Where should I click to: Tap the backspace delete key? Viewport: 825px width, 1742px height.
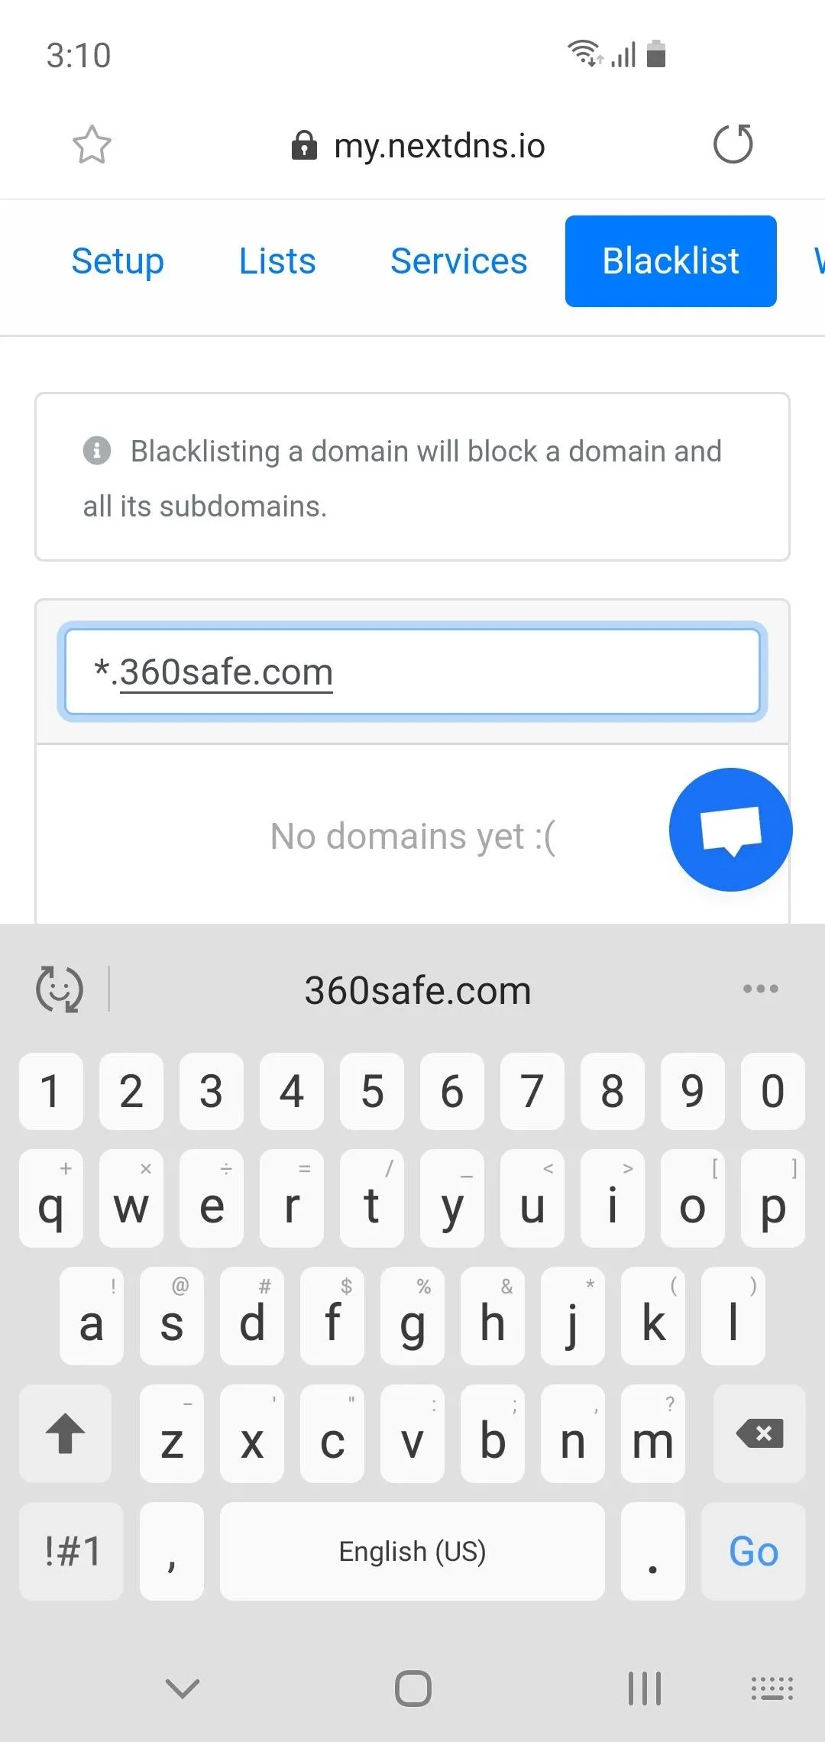click(x=759, y=1433)
